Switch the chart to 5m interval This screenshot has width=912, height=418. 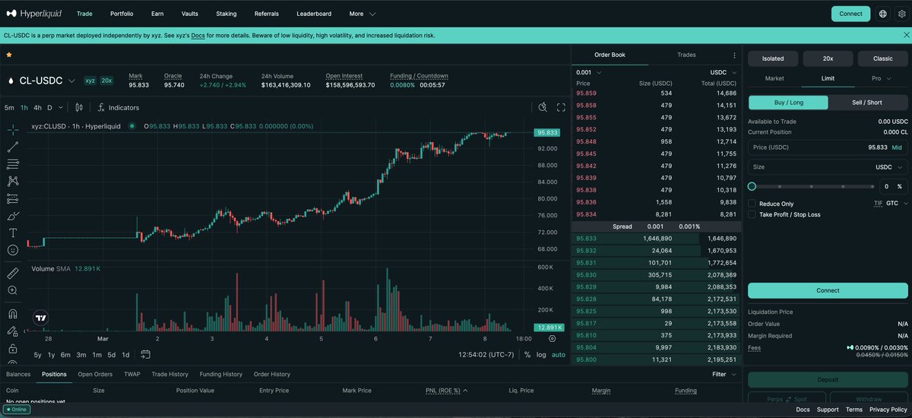[9, 108]
